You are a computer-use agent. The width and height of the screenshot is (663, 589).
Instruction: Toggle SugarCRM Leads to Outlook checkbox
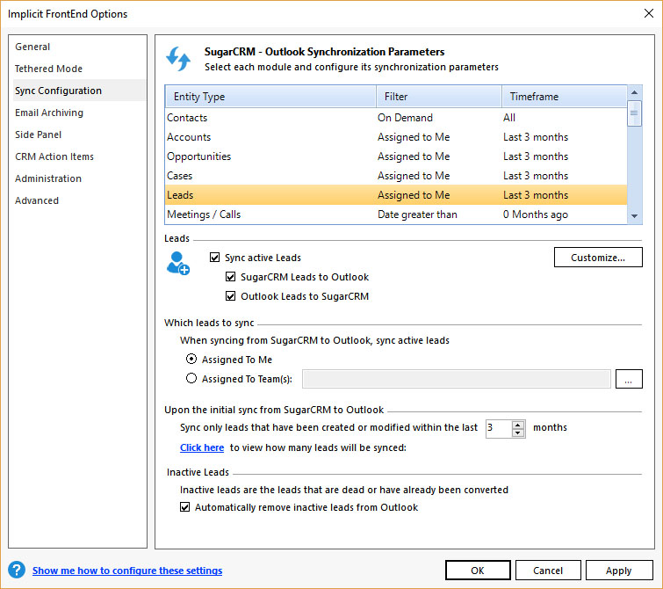[231, 277]
